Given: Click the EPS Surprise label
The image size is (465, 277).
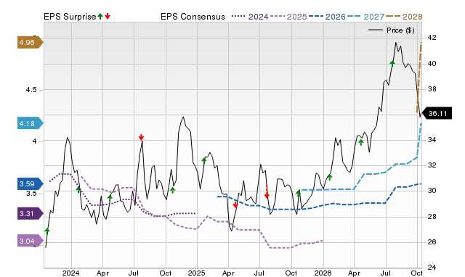Looking at the screenshot, I should 70,17.
